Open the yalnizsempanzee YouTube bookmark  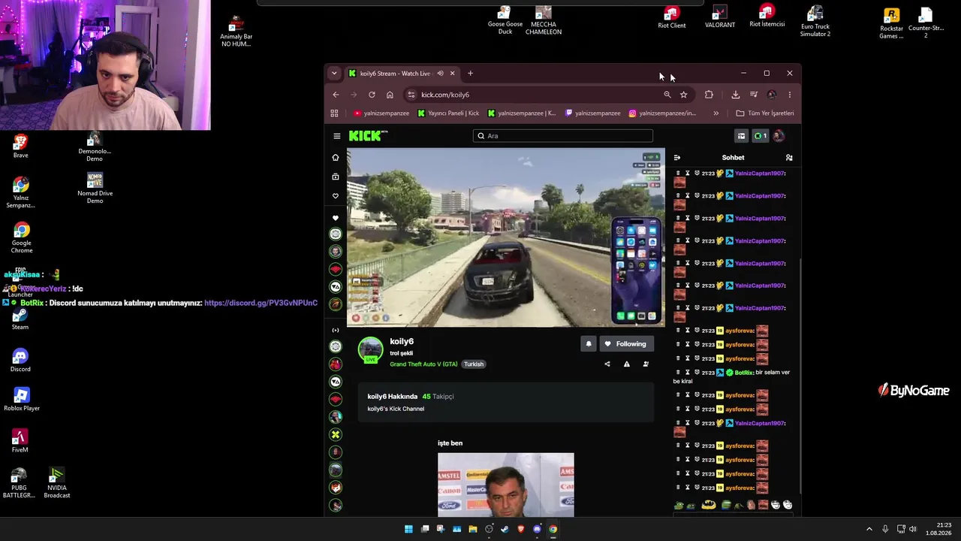[381, 113]
